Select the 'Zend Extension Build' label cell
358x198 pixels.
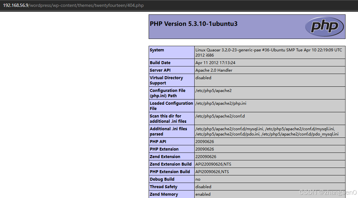172,164
